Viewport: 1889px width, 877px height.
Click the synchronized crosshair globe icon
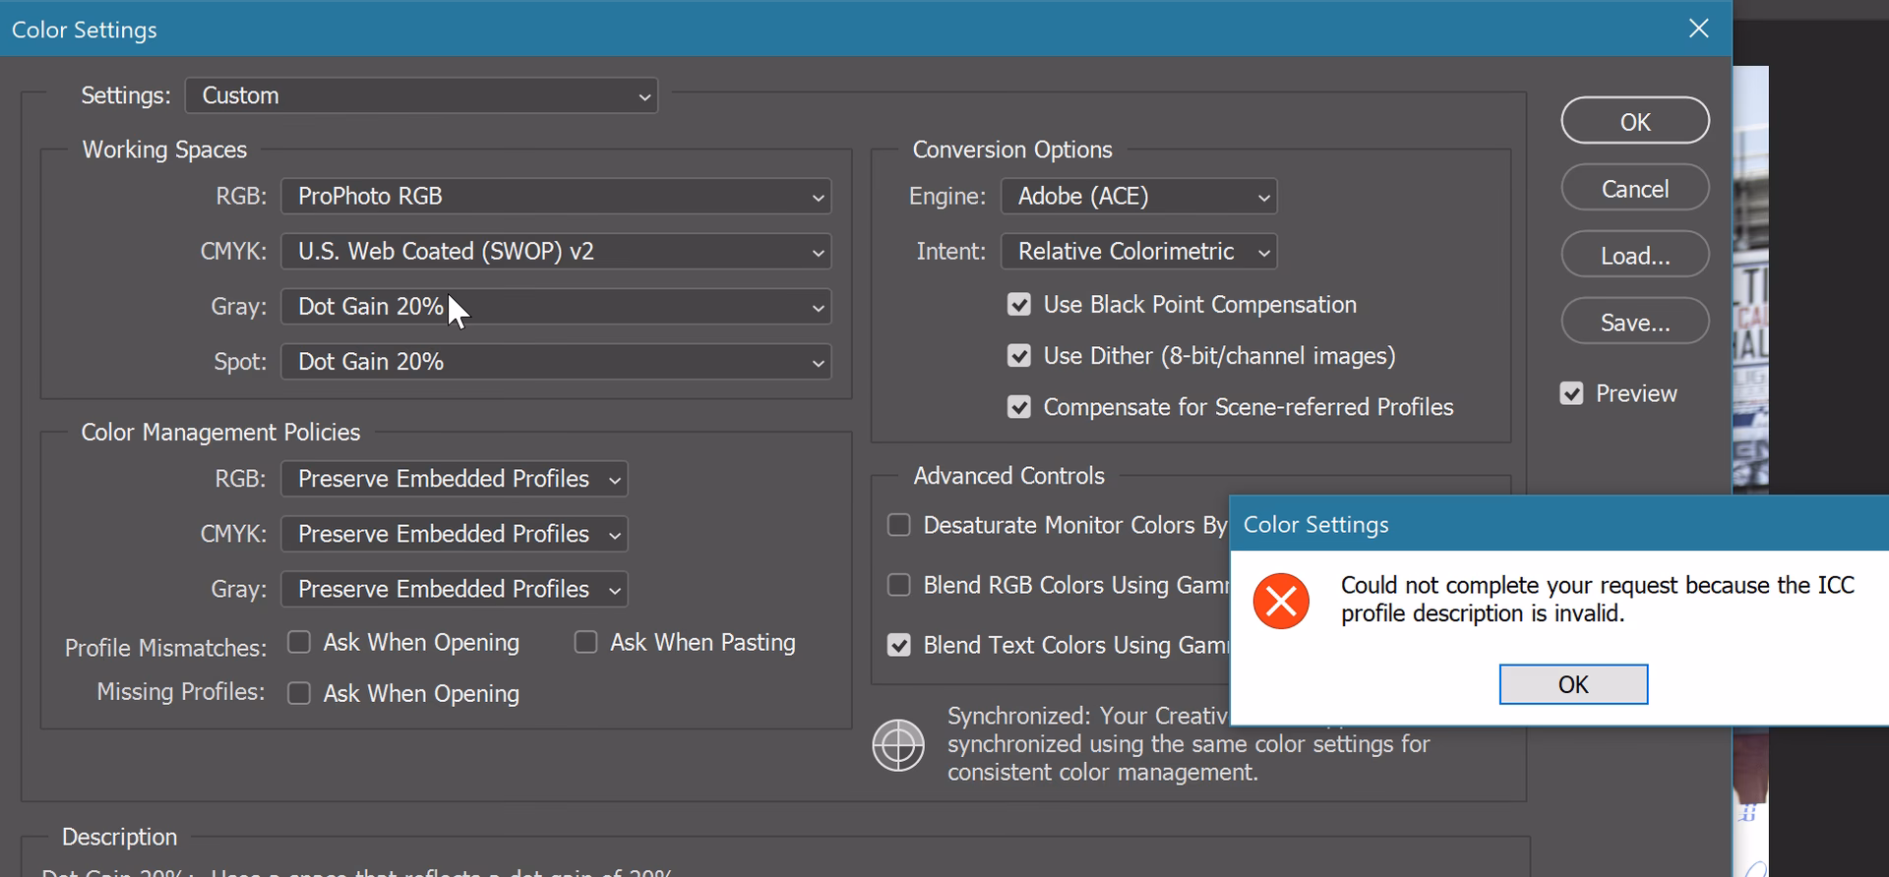click(x=897, y=745)
